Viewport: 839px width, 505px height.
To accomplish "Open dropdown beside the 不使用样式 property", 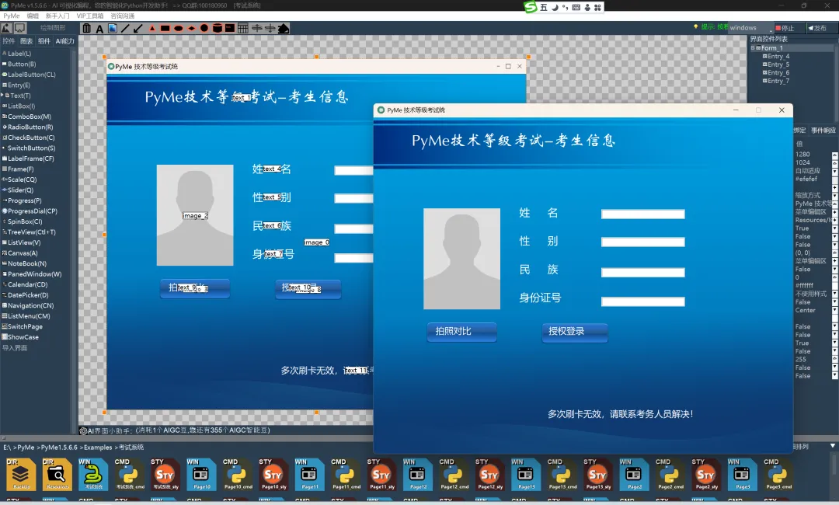I will tap(834, 294).
